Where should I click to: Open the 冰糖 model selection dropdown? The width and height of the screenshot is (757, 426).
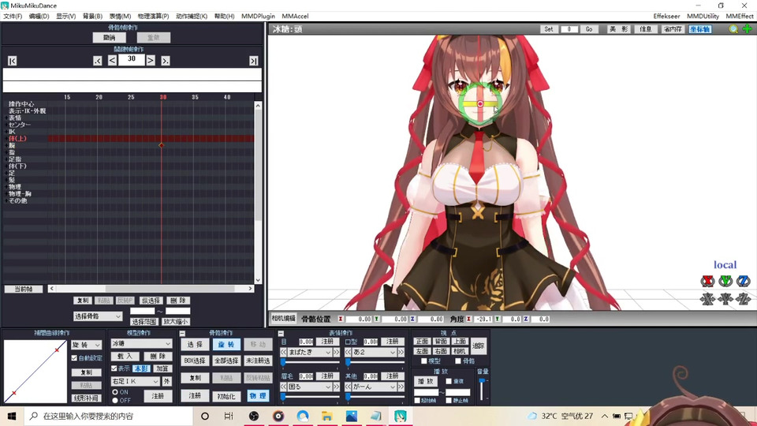(x=141, y=343)
